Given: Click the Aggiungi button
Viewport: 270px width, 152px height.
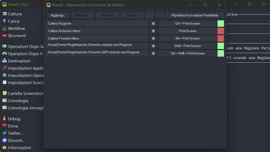Looking at the screenshot, I should click(x=58, y=15).
